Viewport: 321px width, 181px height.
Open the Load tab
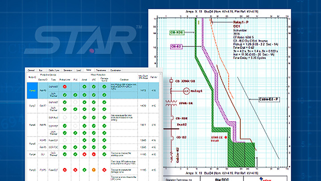point(79,71)
